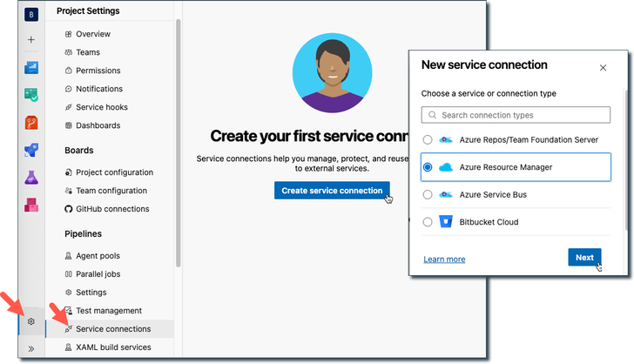634x364 pixels.
Task: Click the plus icon to add new item
Action: 31,40
